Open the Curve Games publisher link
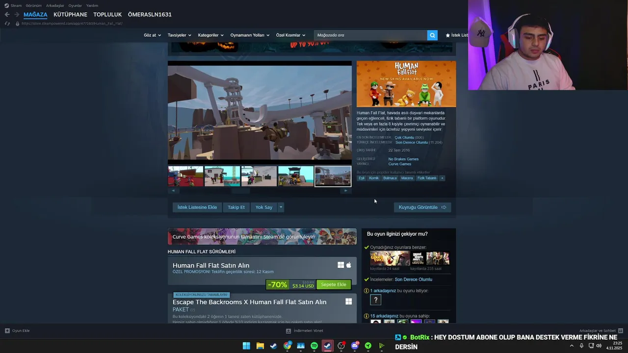628x353 pixels. coord(400,164)
